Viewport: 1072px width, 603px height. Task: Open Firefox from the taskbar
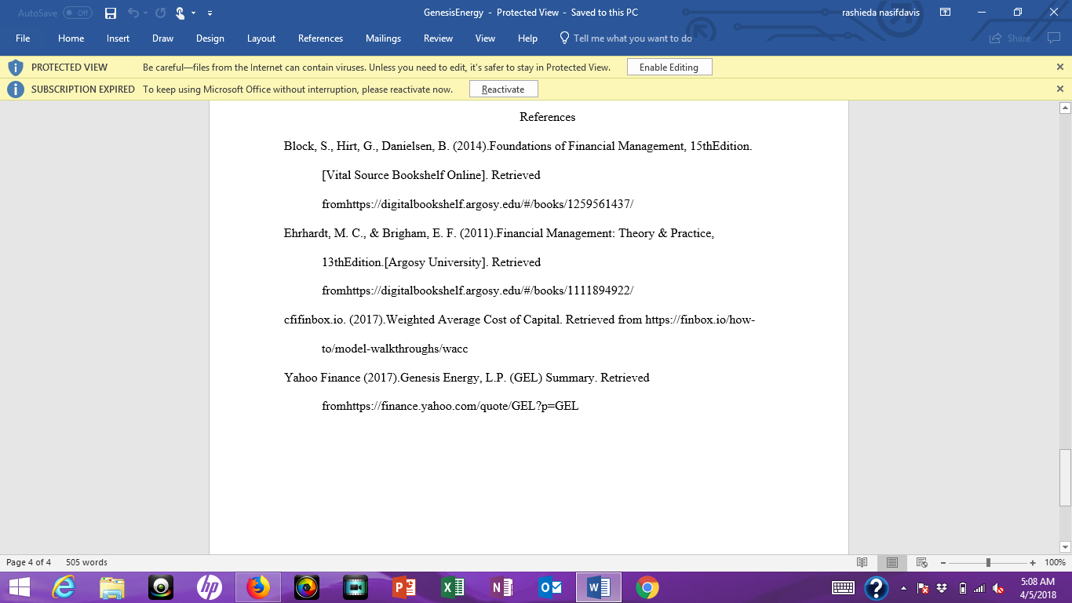coord(257,587)
